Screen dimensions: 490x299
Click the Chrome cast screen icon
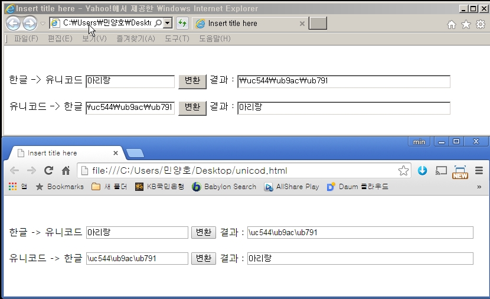coord(441,171)
